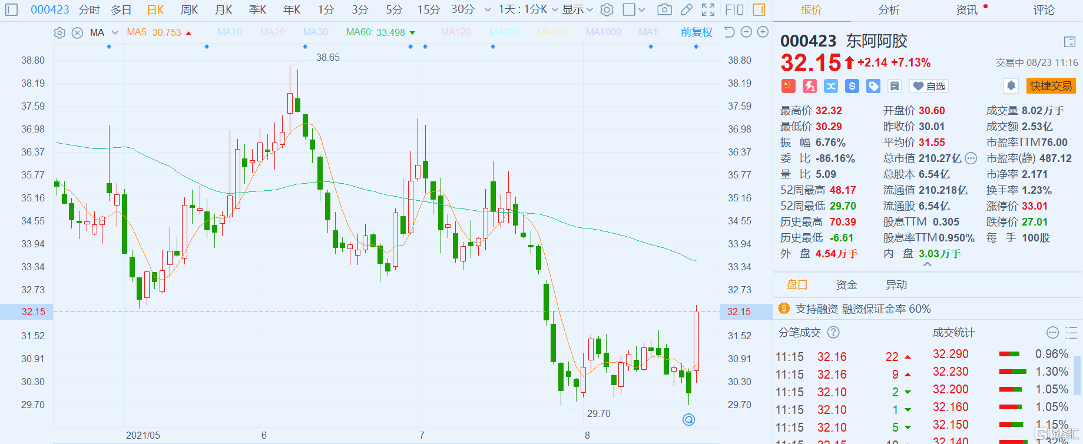1083x444 pixels.
Task: Open the 评论 comments tab
Action: click(1044, 10)
